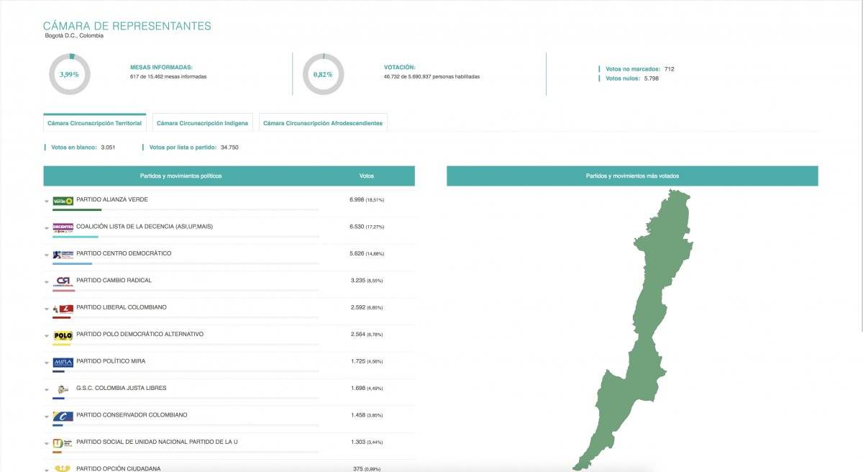Click the Centro Democrático party logo
Viewport: 863px width, 472px height.
pos(63,255)
